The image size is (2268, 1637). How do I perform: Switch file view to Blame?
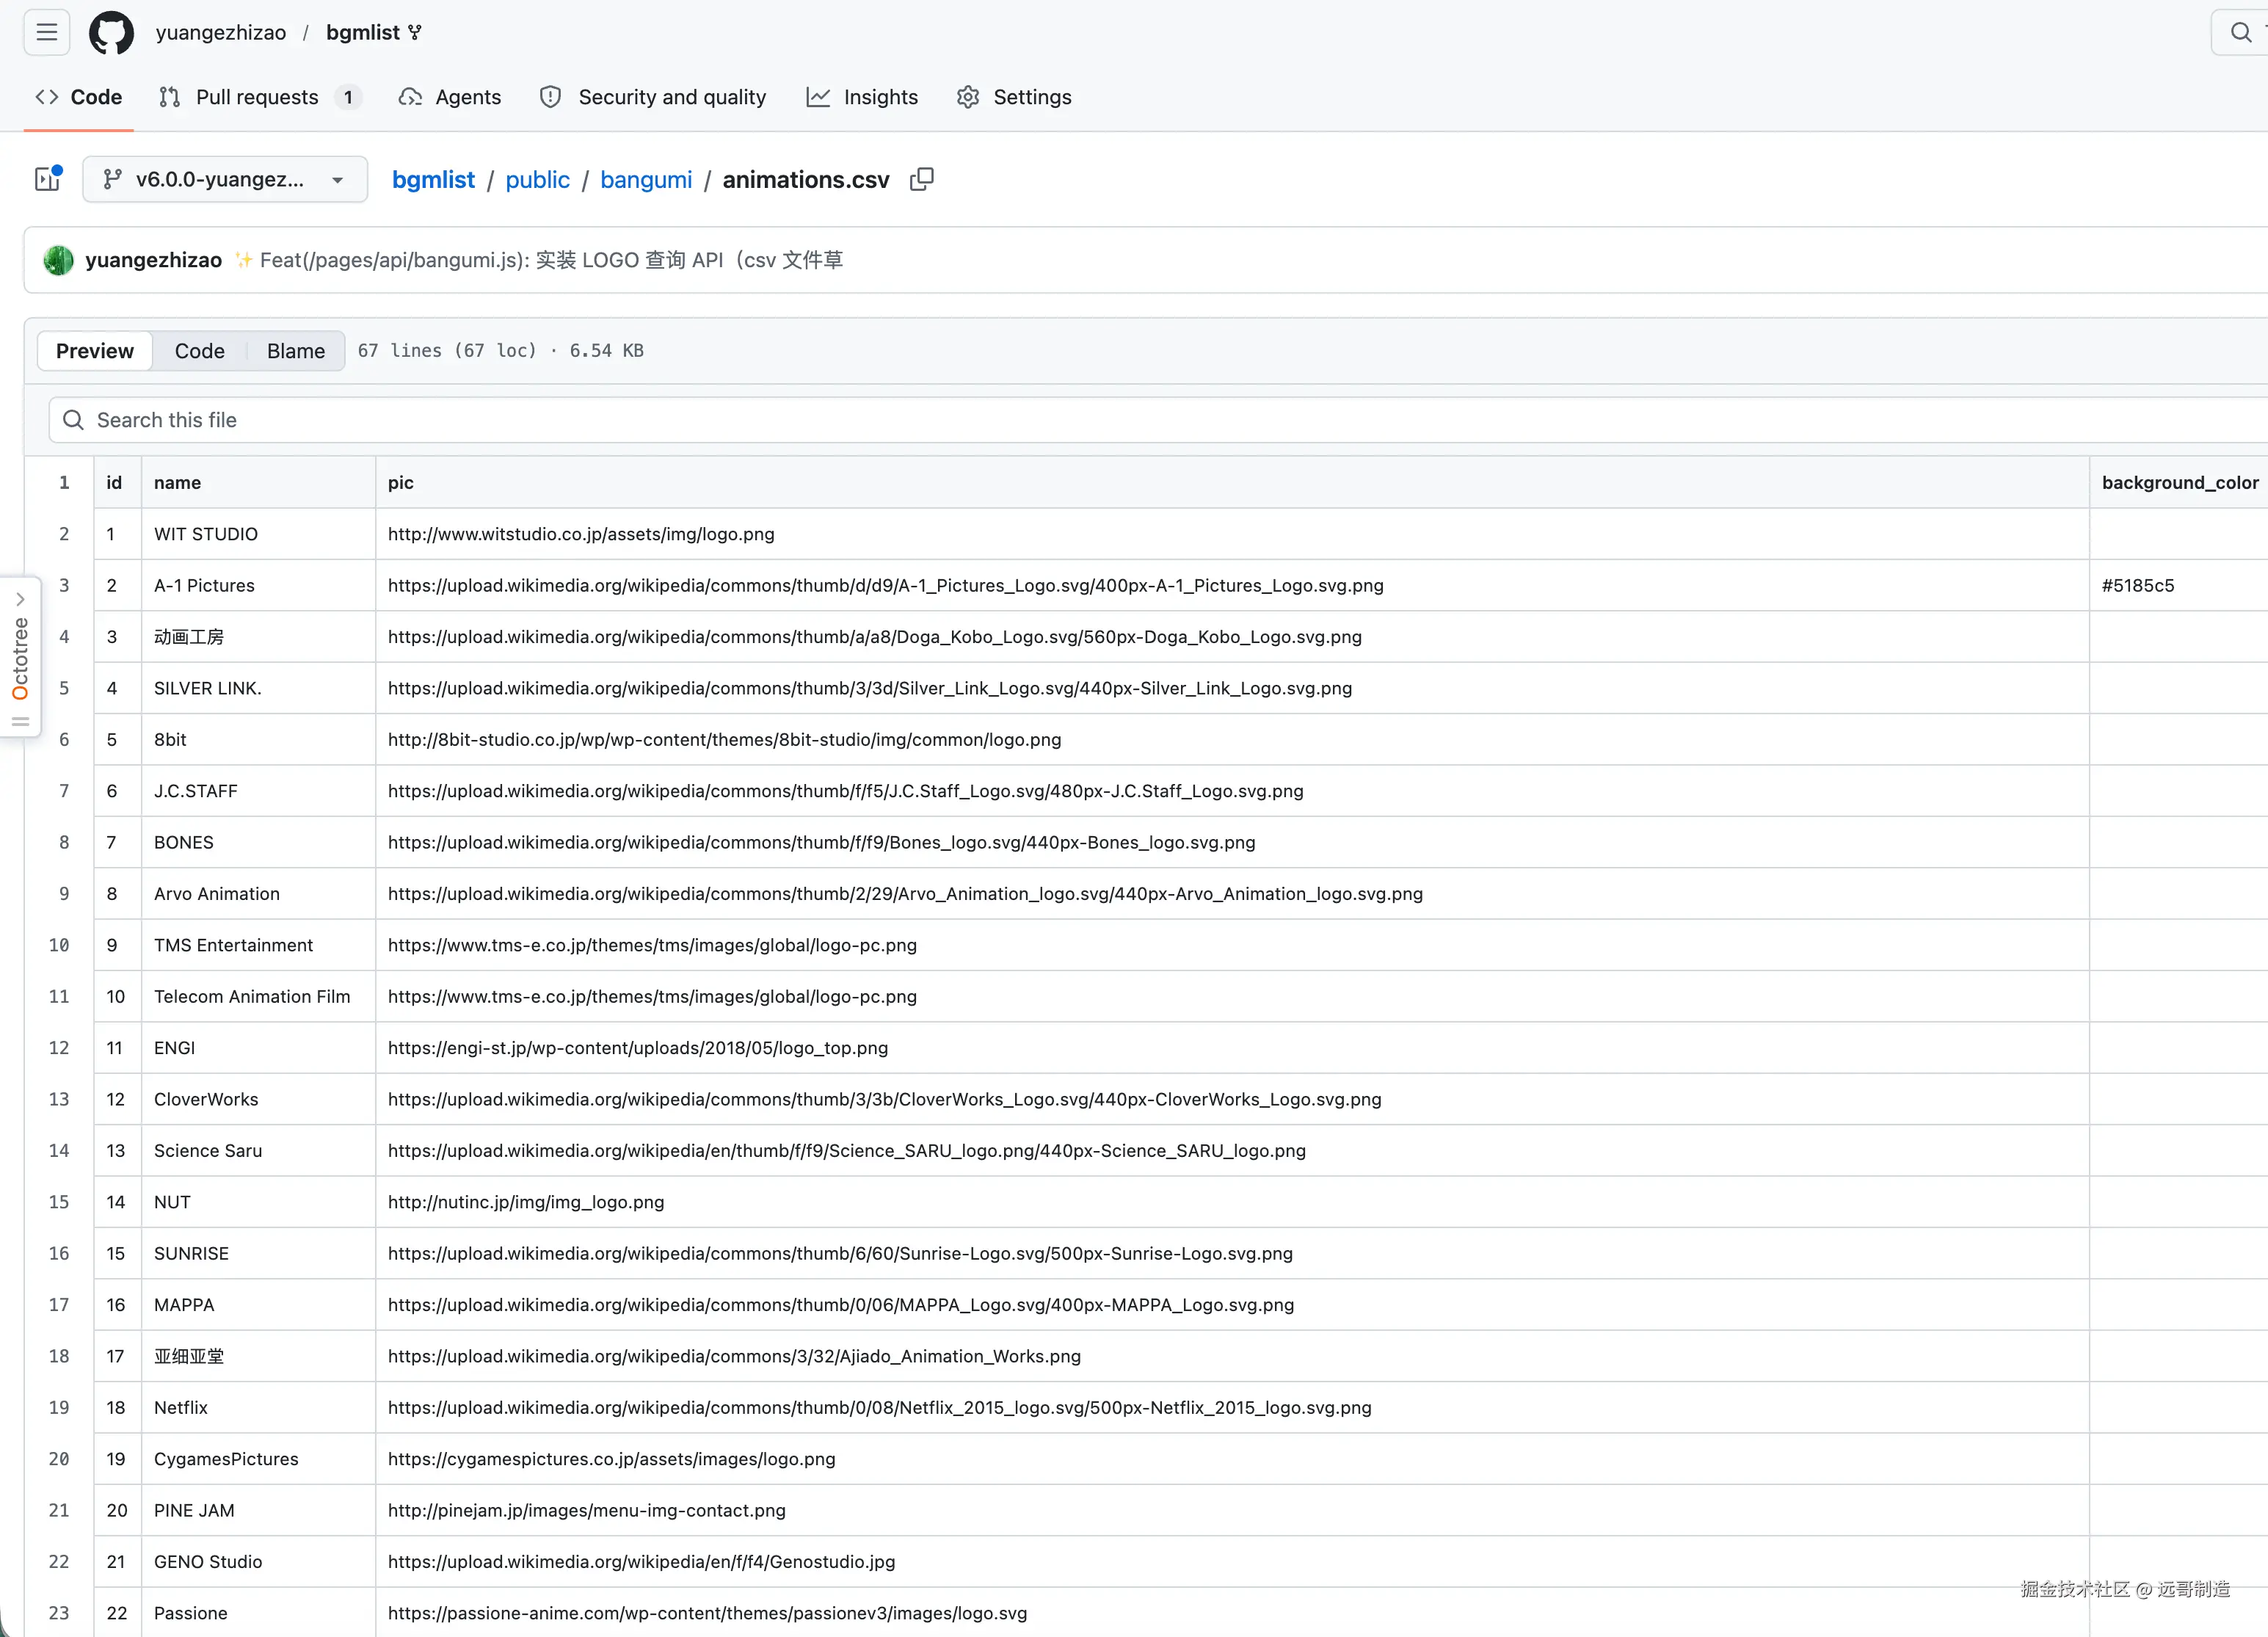pos(296,351)
